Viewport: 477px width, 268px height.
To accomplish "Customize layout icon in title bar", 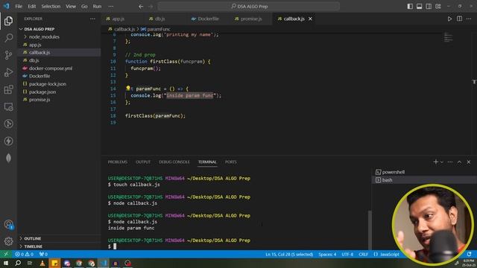I will (438, 7).
